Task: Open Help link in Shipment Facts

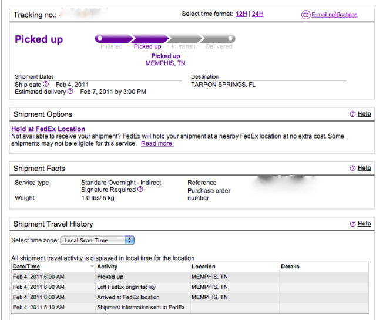Action: tap(364, 168)
